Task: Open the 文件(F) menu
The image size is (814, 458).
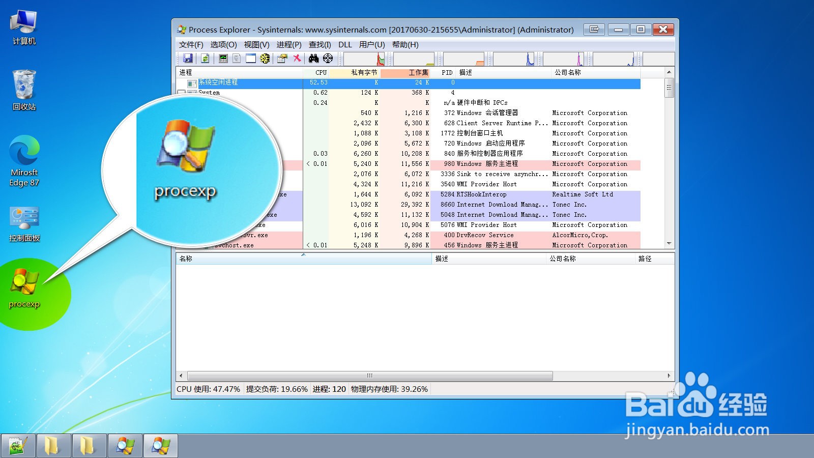Action: [191, 45]
